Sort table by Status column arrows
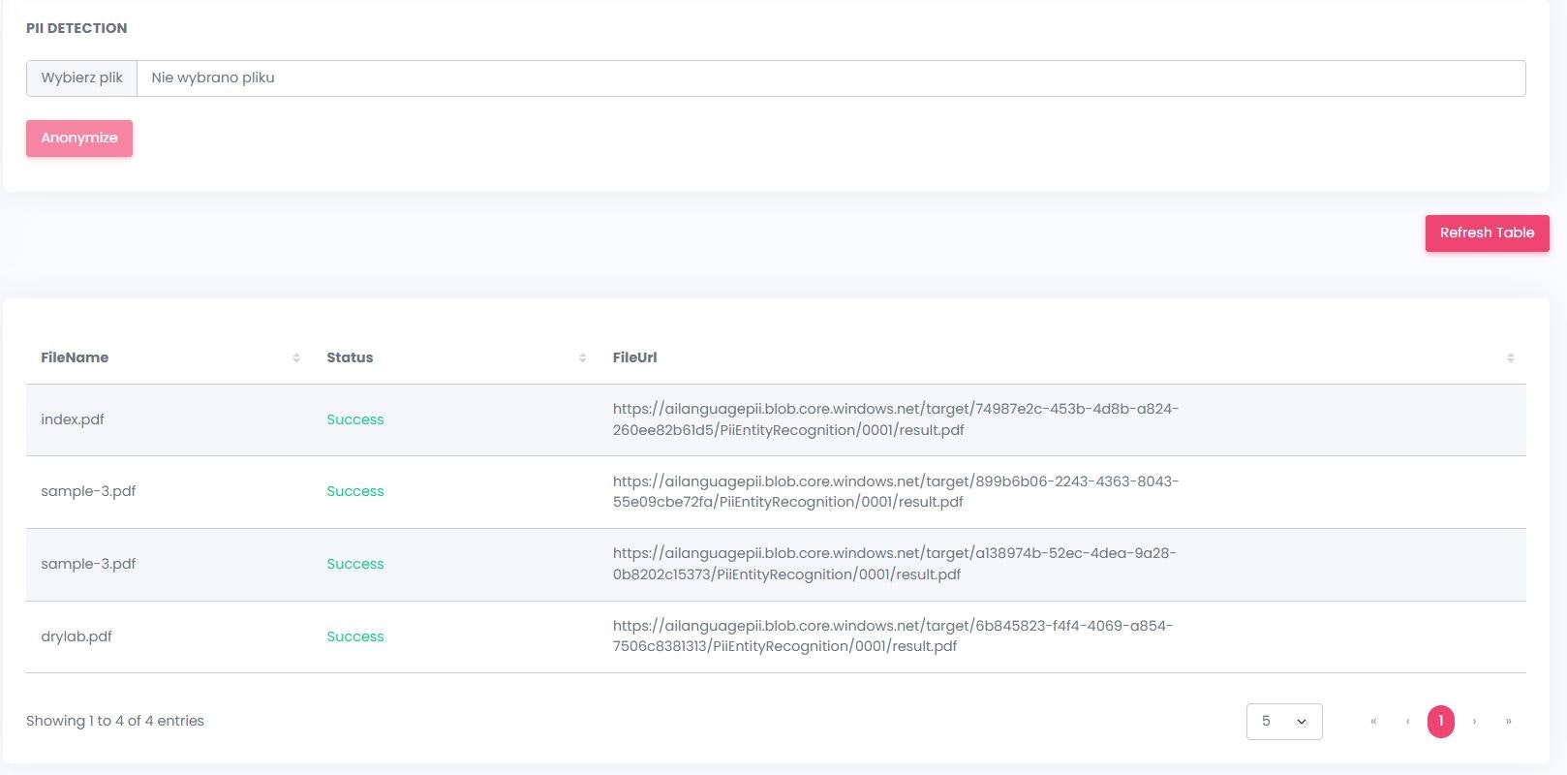This screenshot has height=775, width=1567. pos(582,358)
